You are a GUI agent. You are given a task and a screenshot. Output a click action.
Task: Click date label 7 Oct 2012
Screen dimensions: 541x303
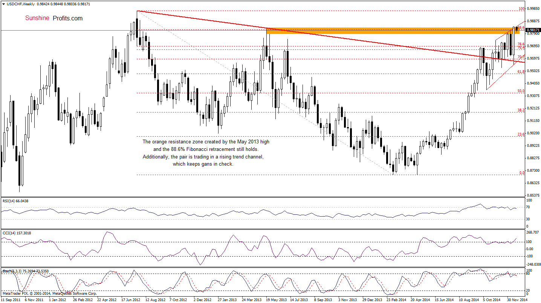coord(178,300)
